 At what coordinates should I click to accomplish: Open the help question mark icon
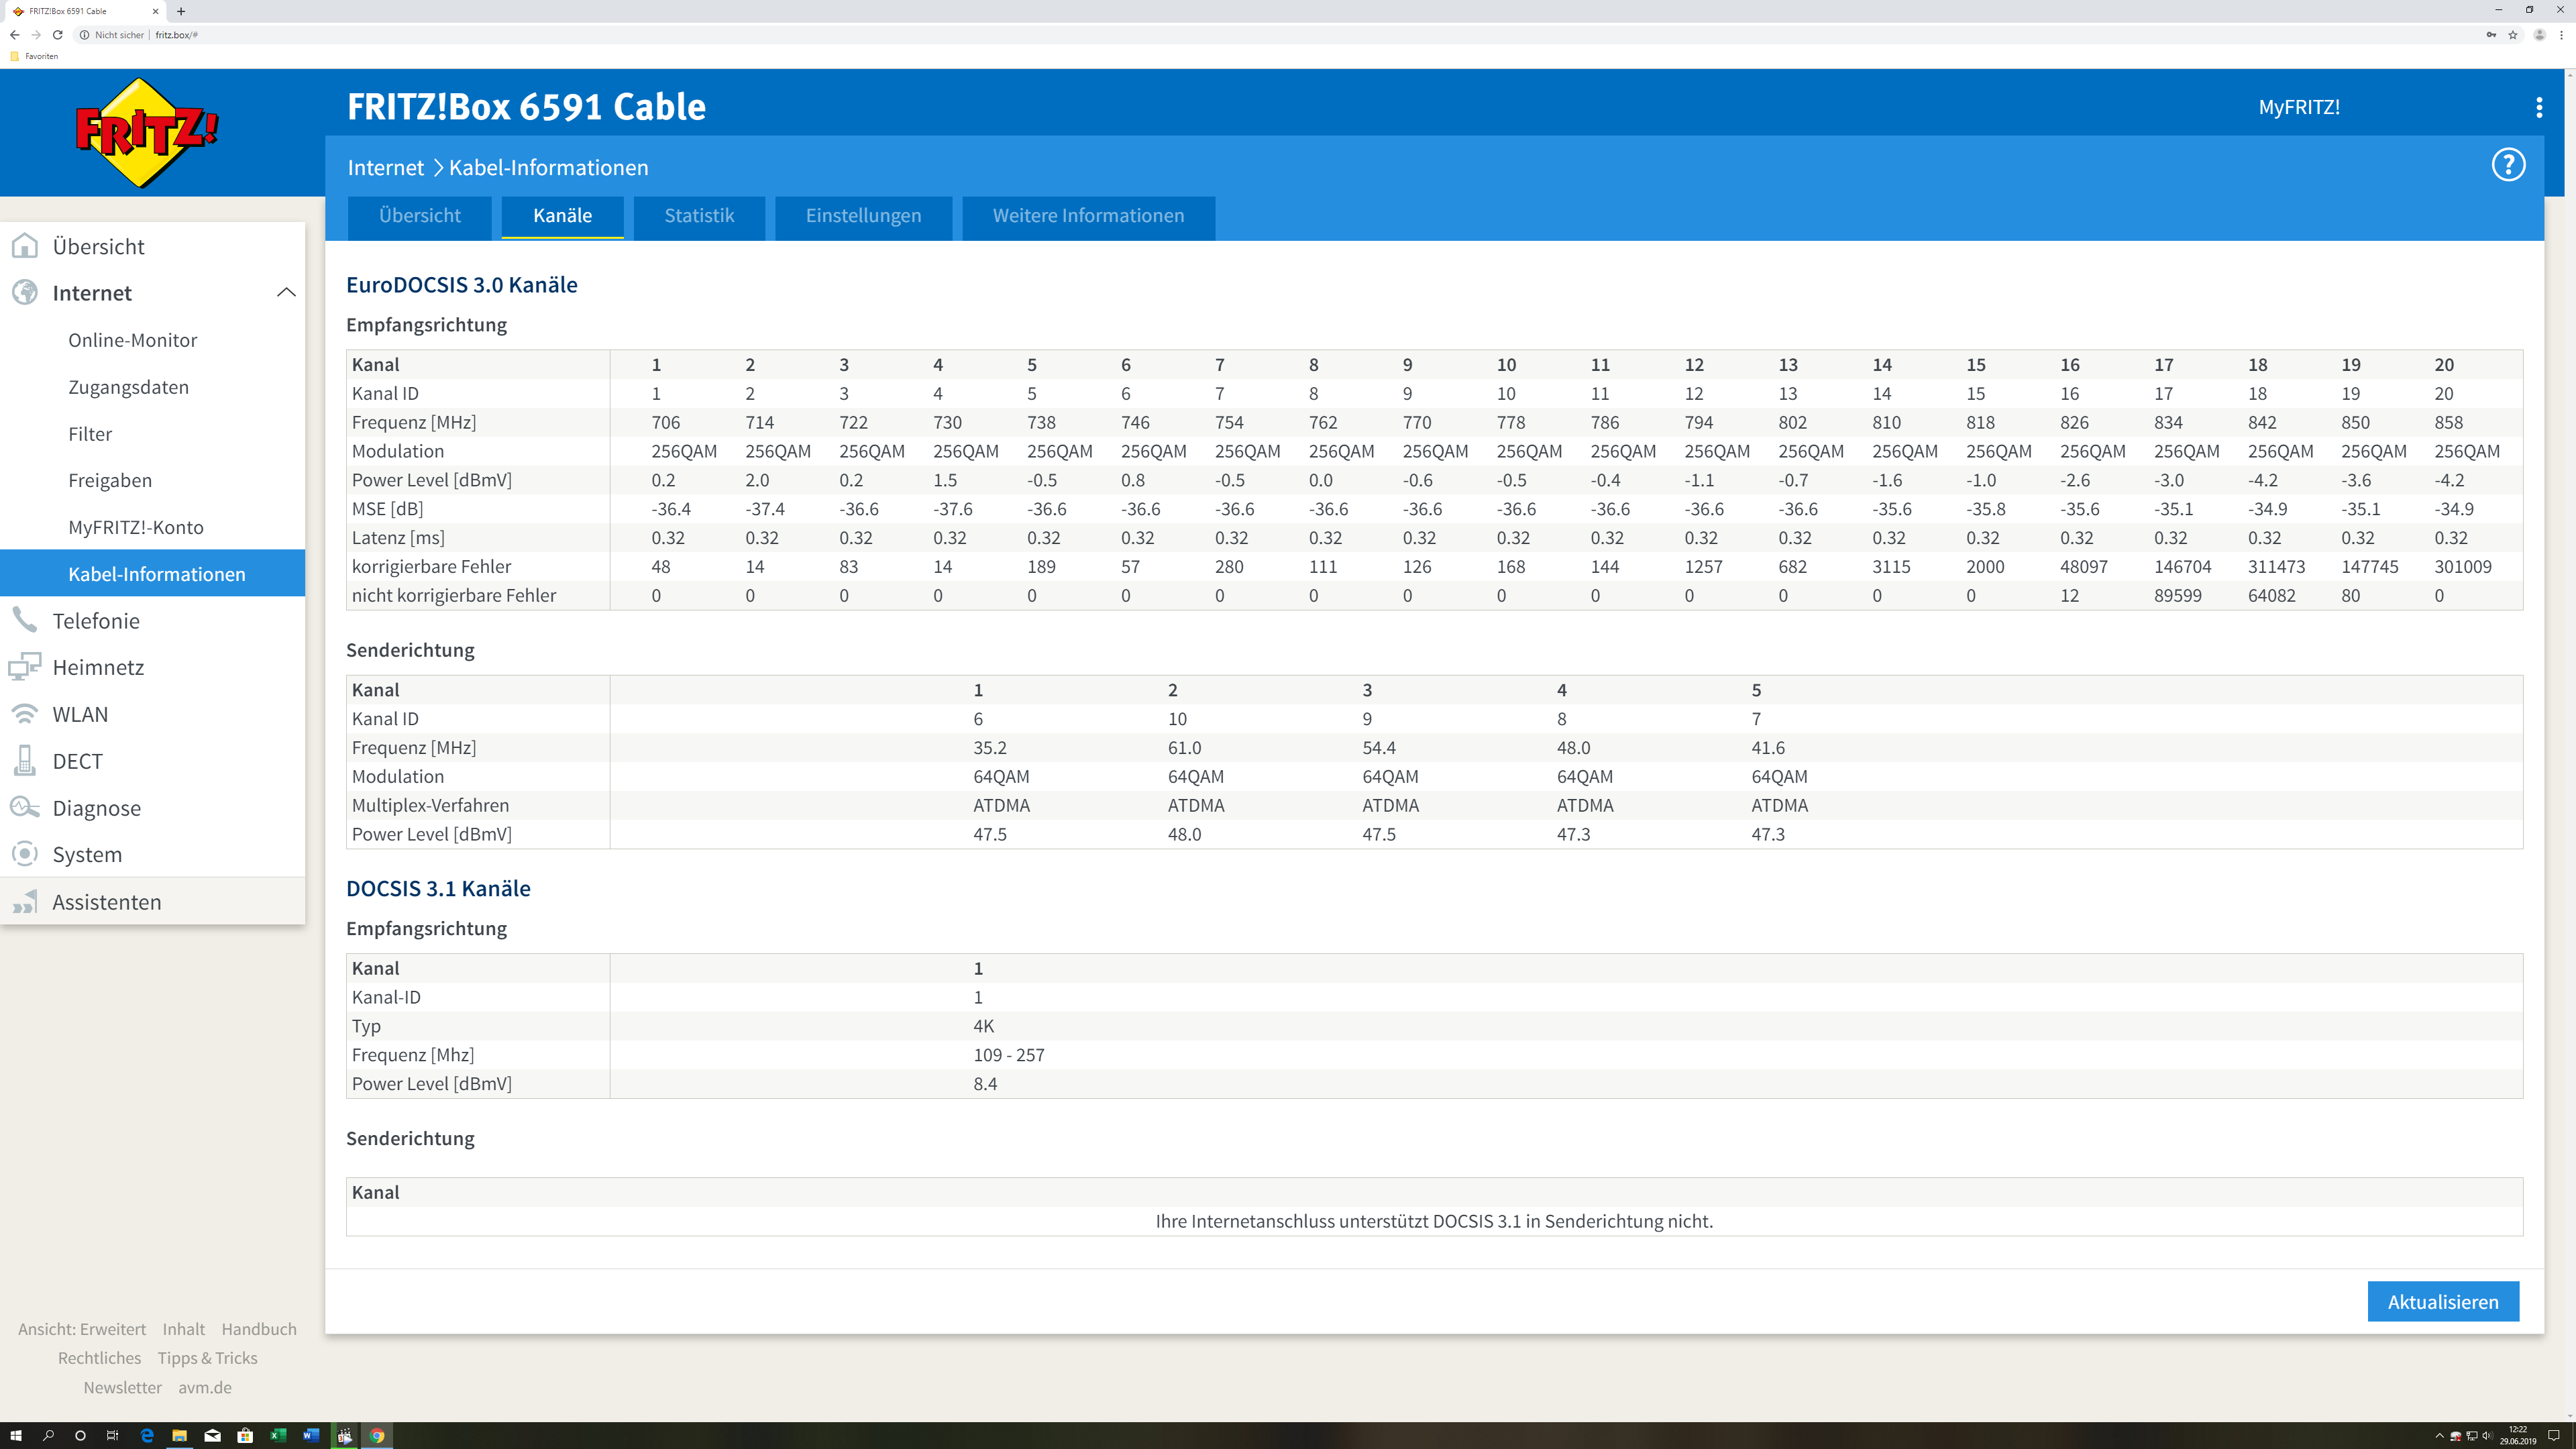(x=2507, y=165)
